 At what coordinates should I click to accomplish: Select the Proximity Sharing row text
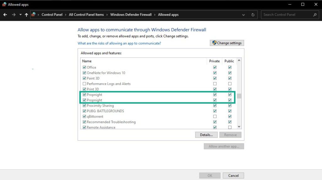(x=100, y=106)
